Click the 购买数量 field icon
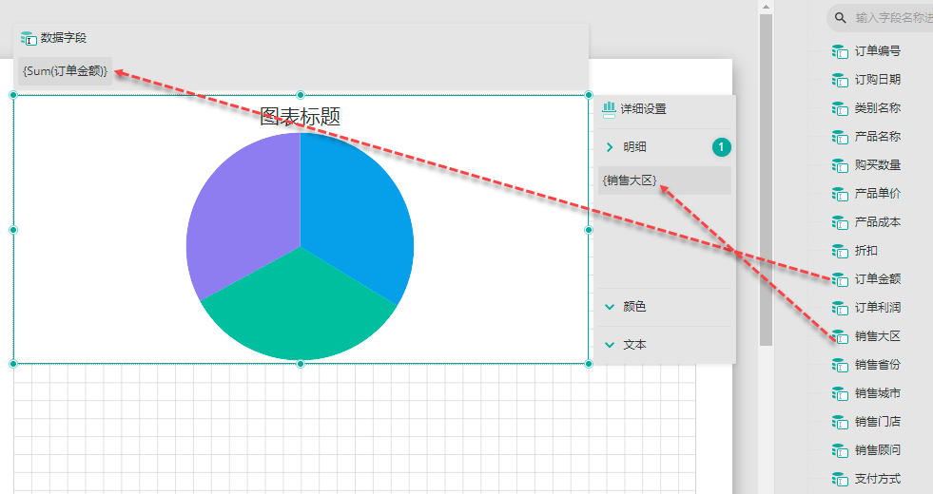This screenshot has height=494, width=933. click(x=840, y=166)
